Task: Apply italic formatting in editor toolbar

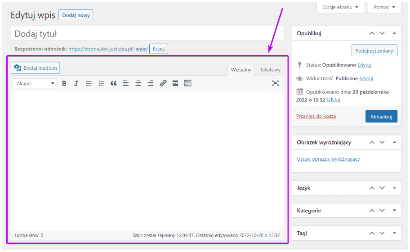Action: (76, 83)
